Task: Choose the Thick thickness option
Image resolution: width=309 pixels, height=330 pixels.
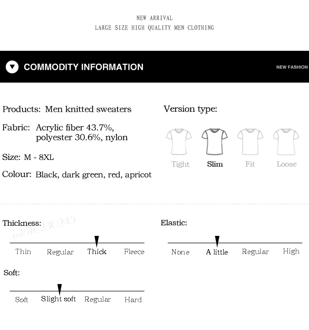Action: click(x=97, y=251)
